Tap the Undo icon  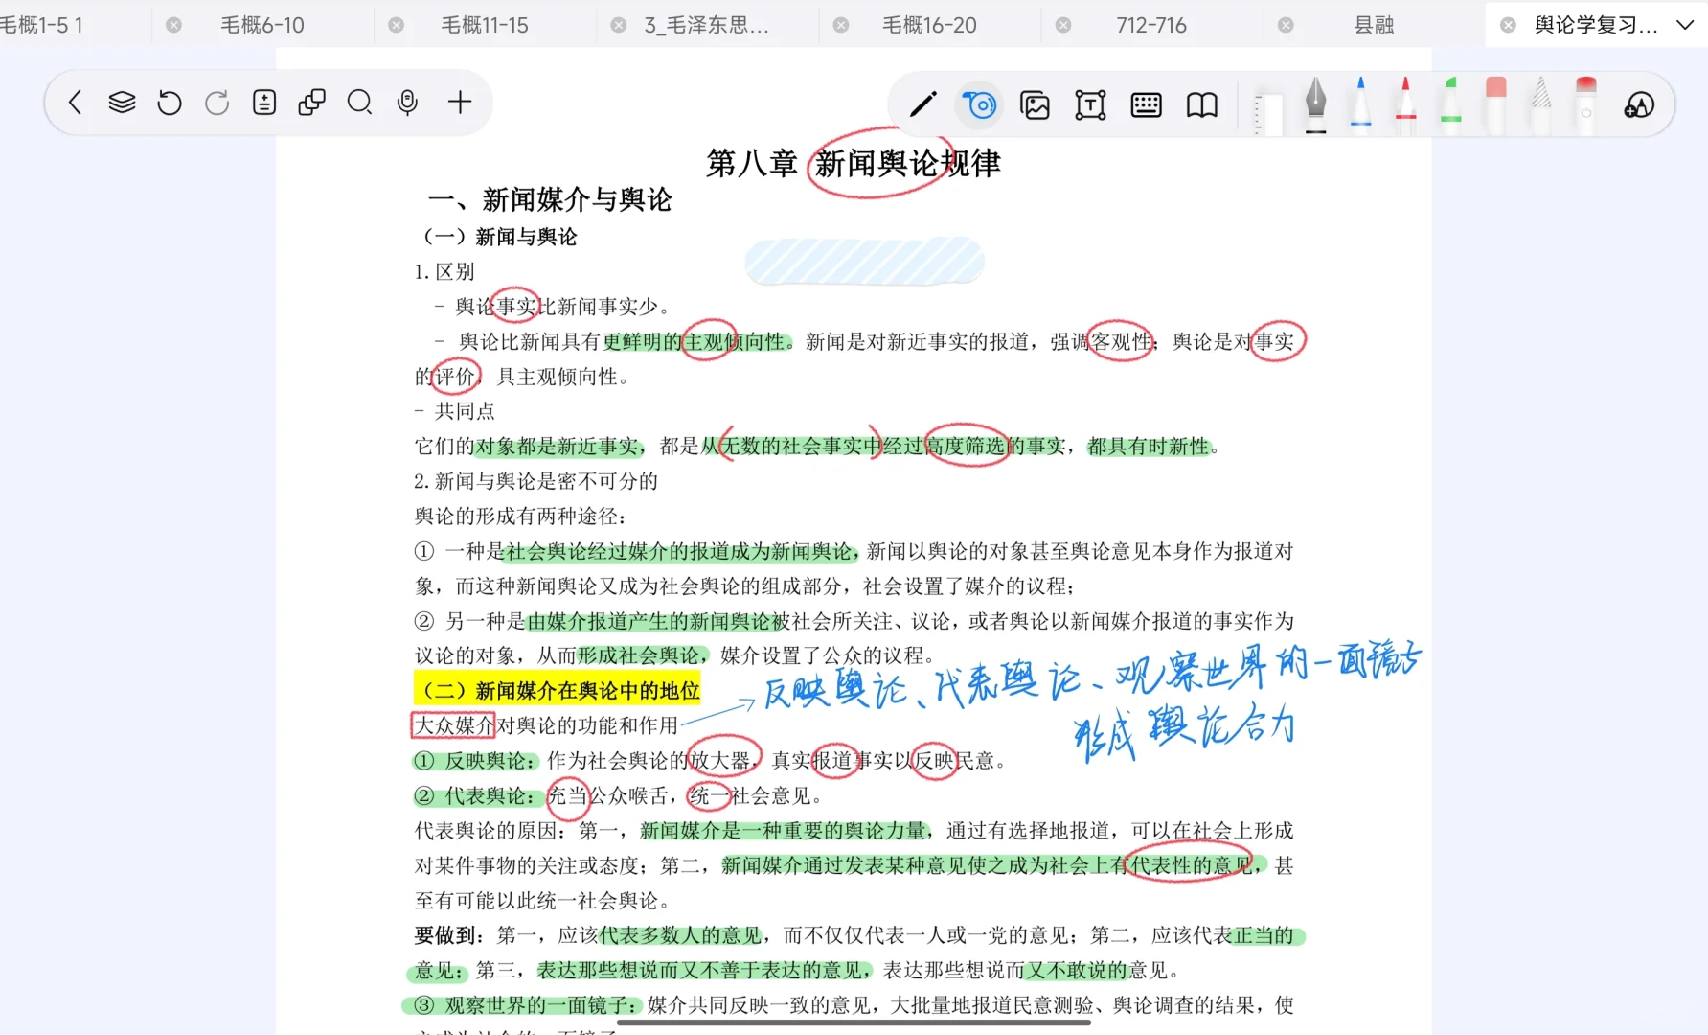pos(170,103)
